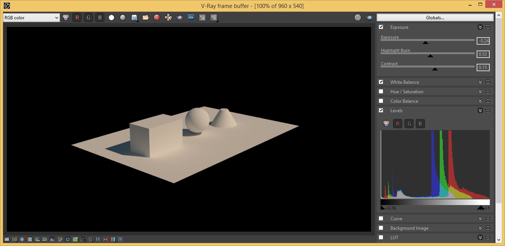This screenshot has height=246, width=505.
Task: Click the red/cyan stereo icon in status bar
Action: pos(113,239)
